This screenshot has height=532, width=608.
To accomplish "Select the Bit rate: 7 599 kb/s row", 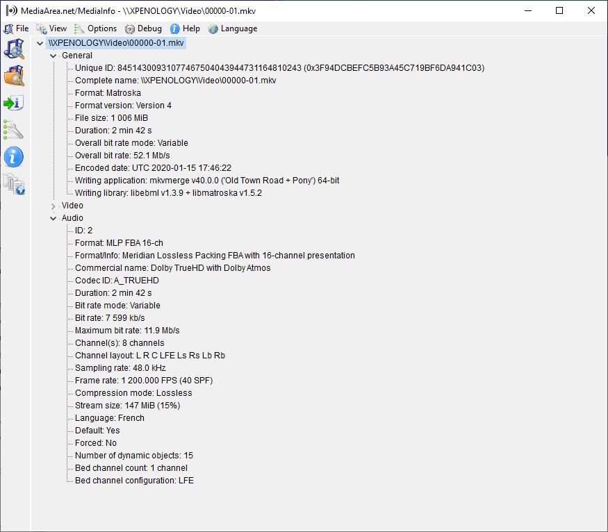I will (x=110, y=317).
